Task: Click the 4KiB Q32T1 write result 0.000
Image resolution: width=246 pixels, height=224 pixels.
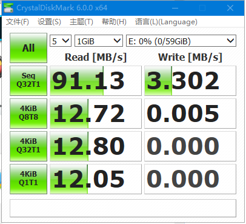Action: point(190,146)
